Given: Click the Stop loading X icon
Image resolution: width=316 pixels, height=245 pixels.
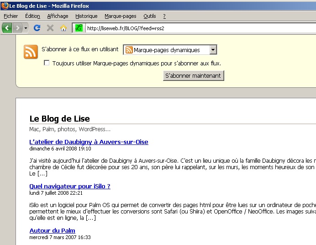Looking at the screenshot, I should pos(50,28).
